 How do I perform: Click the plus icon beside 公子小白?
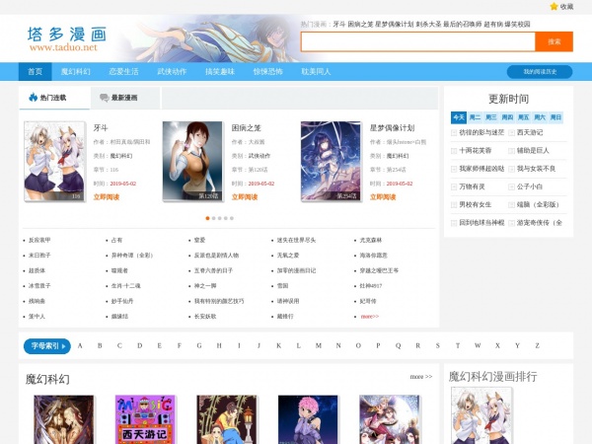pyautogui.click(x=511, y=186)
